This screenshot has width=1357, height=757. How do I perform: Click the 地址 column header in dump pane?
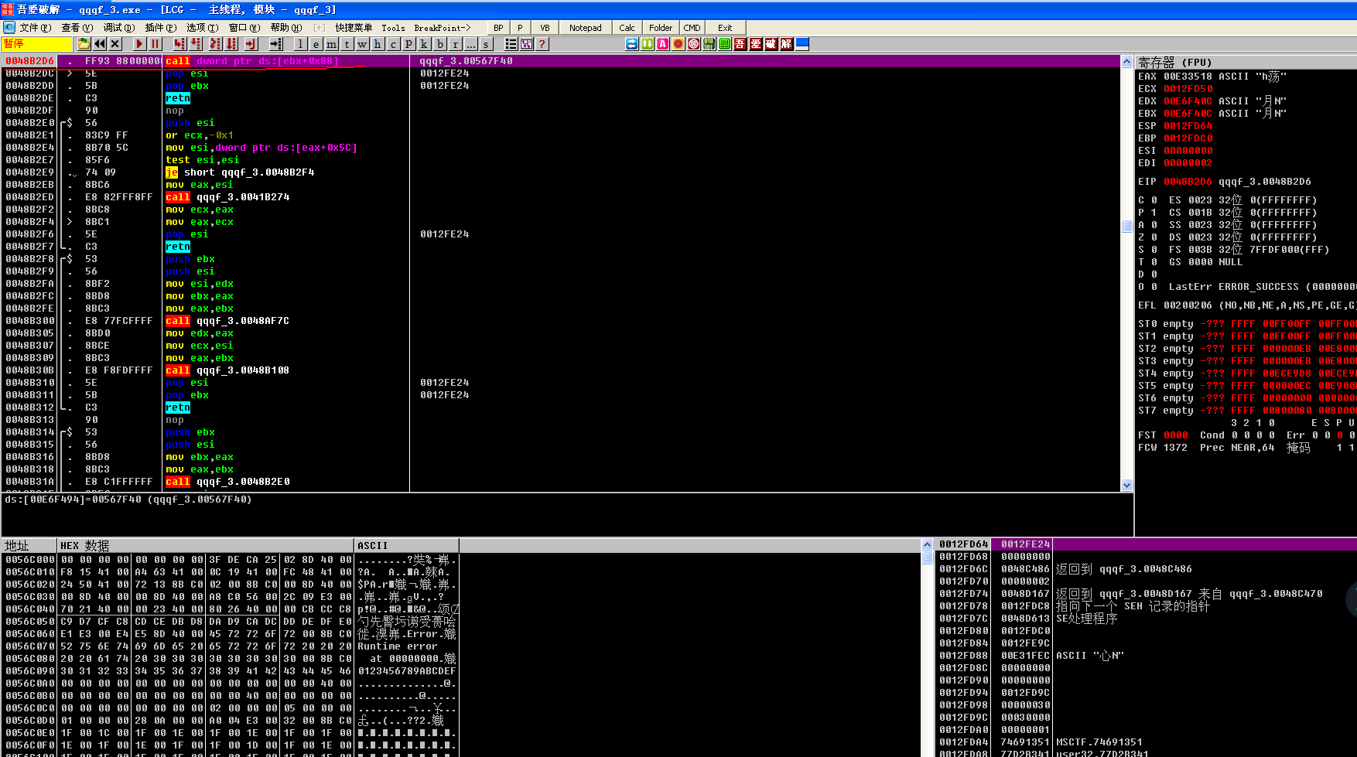coord(29,545)
